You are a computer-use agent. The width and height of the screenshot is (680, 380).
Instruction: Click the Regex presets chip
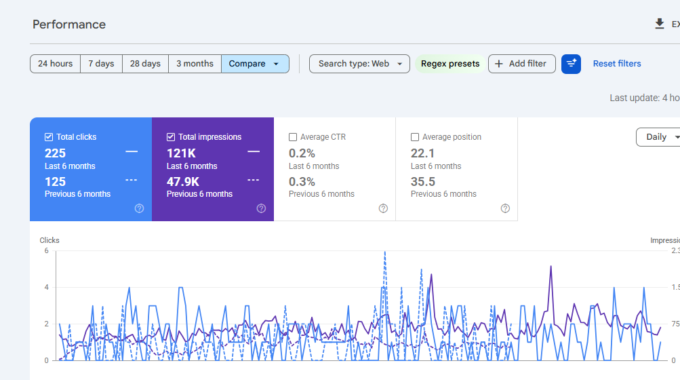[450, 64]
